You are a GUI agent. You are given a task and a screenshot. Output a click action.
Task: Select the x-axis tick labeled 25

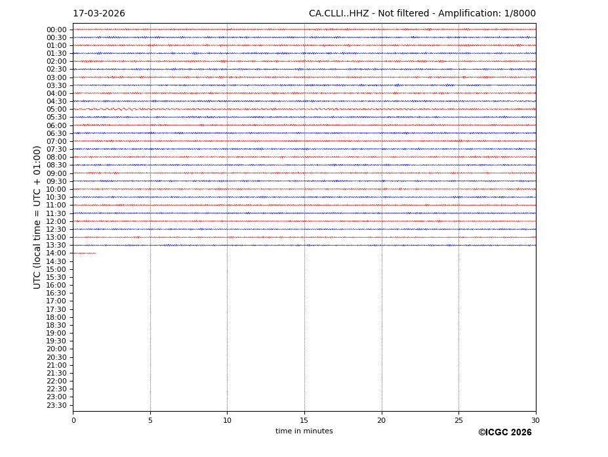pos(458,420)
